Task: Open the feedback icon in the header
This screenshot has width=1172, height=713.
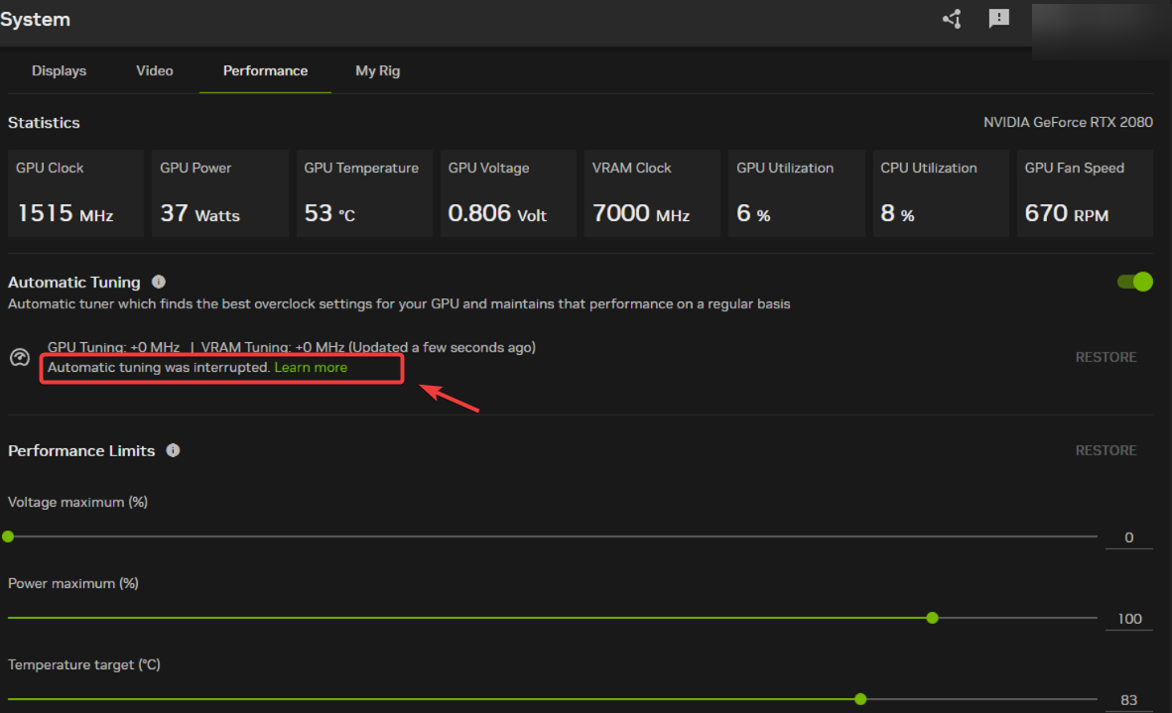Action: coord(998,19)
